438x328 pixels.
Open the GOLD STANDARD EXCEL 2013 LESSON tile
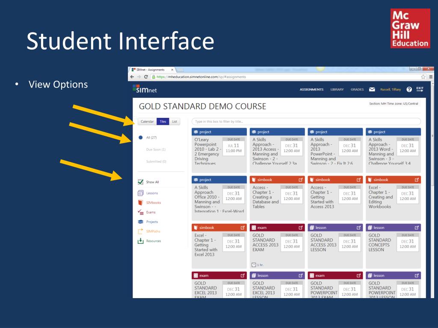click(x=277, y=285)
